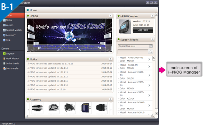The width and height of the screenshot is (206, 125).
Task: Open Work History in the sidebar
Action: coord(11,59)
